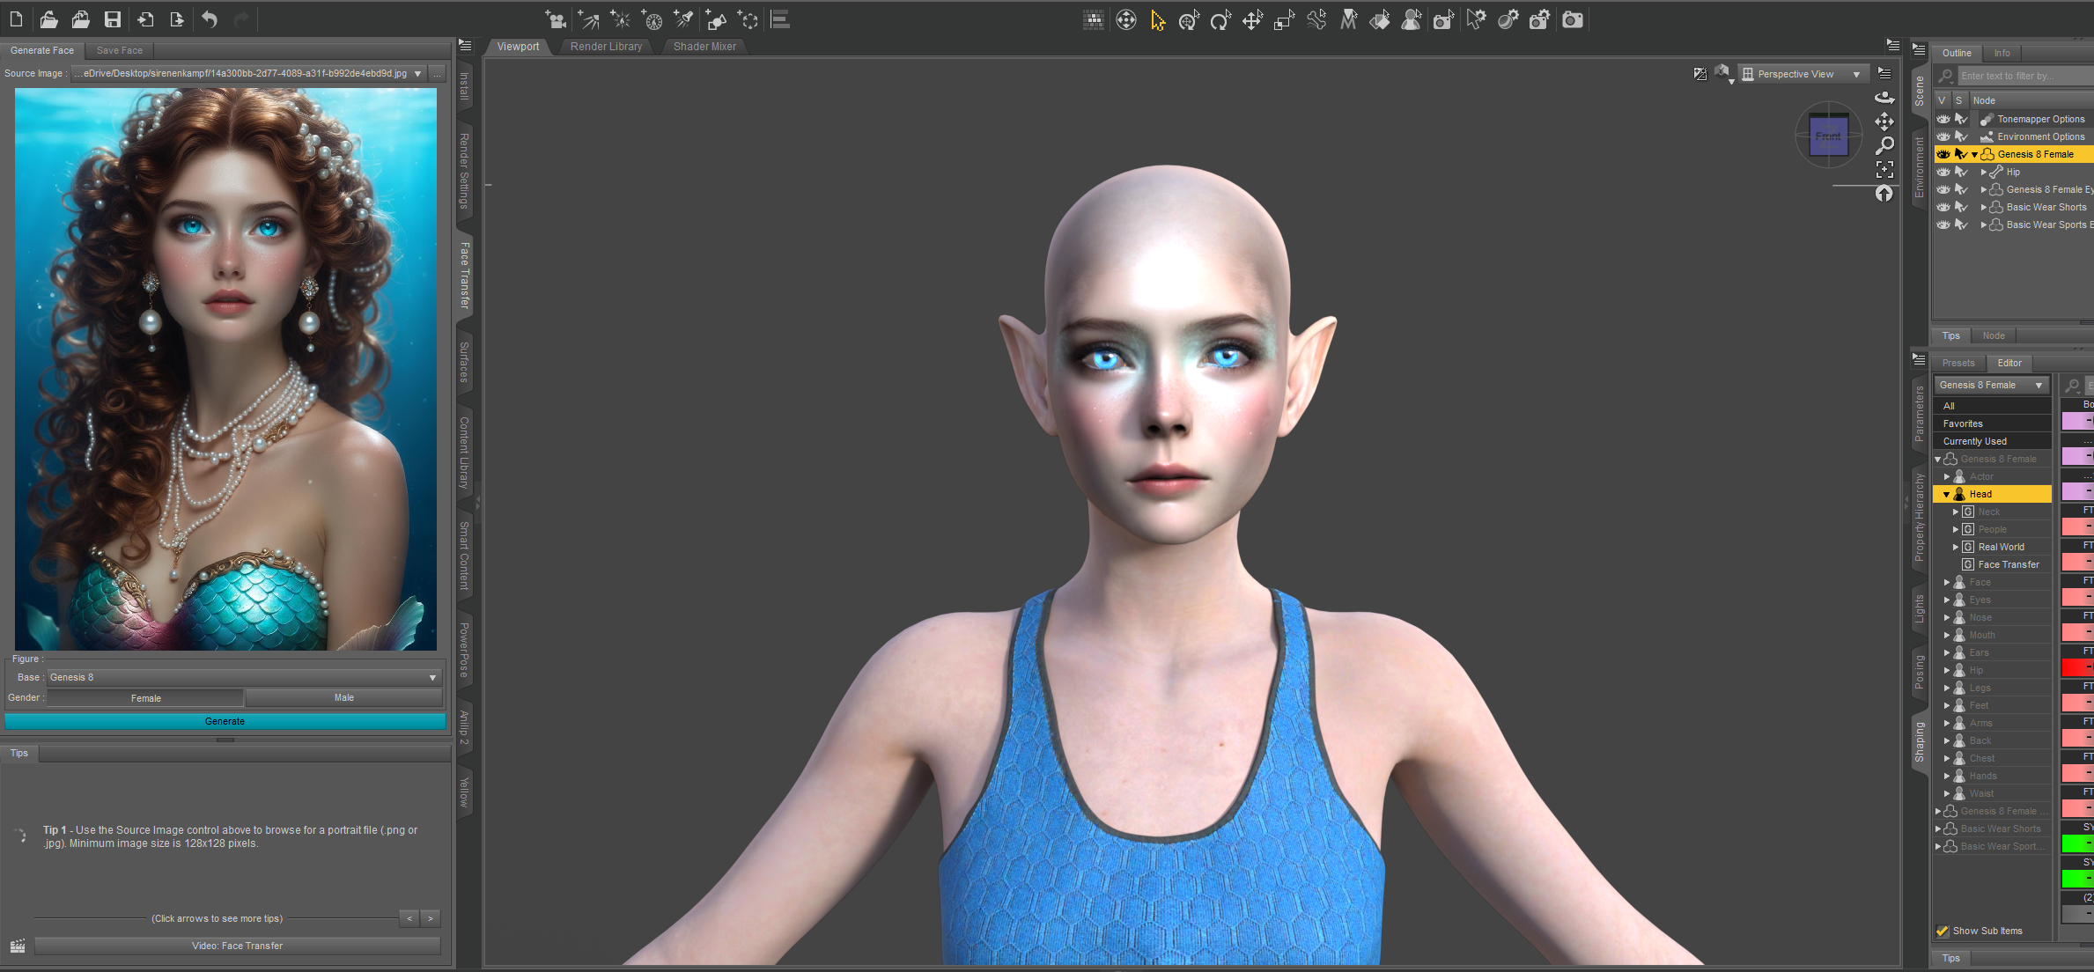
Task: Open the Save Face tab
Action: (x=119, y=50)
